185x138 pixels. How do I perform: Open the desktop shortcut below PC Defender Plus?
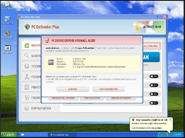point(8,49)
